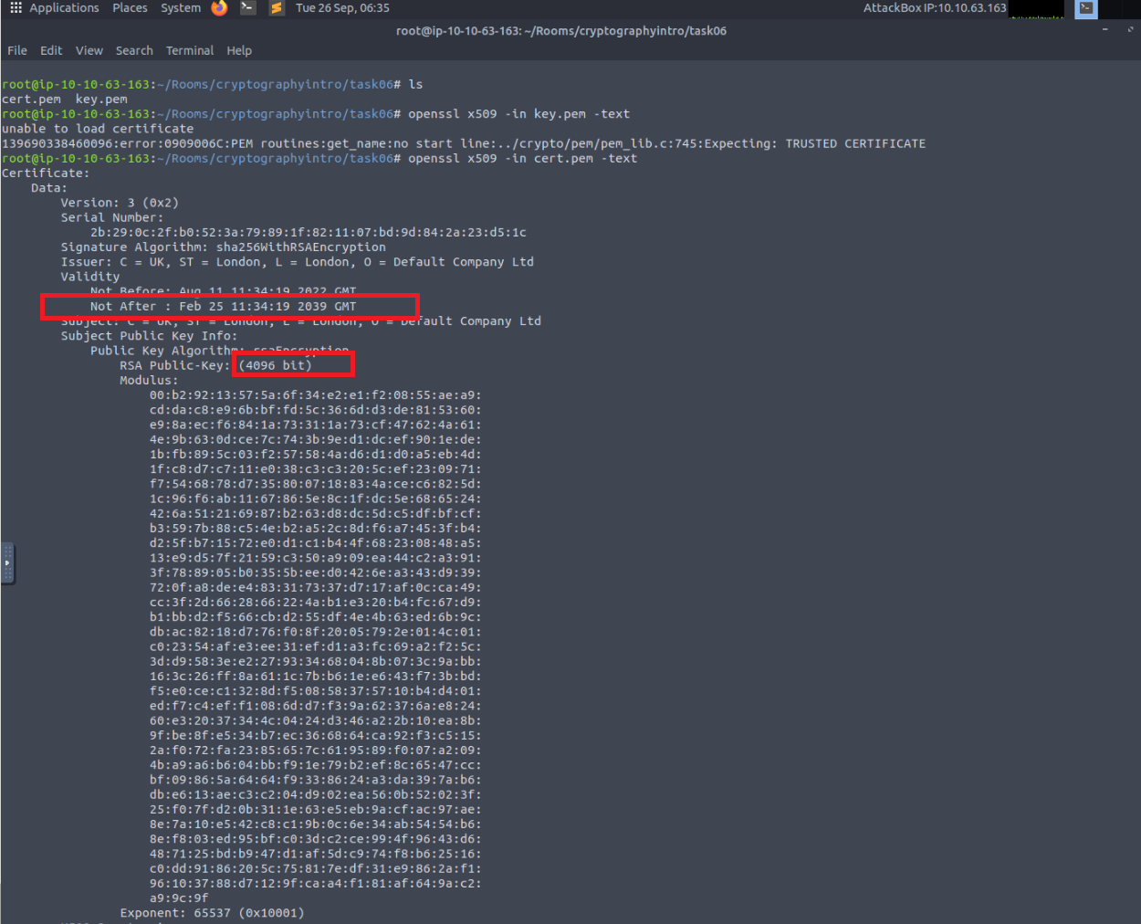Click the '(4096 bit)' value
This screenshot has width=1141, height=924.
276,365
